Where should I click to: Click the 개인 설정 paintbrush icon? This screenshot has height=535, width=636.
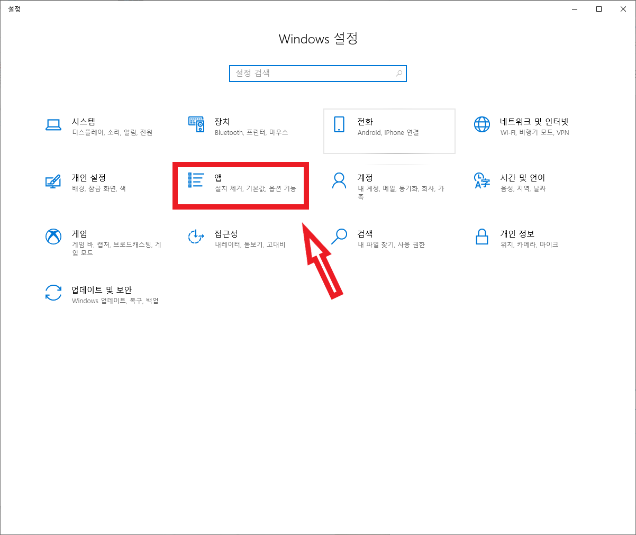[53, 181]
